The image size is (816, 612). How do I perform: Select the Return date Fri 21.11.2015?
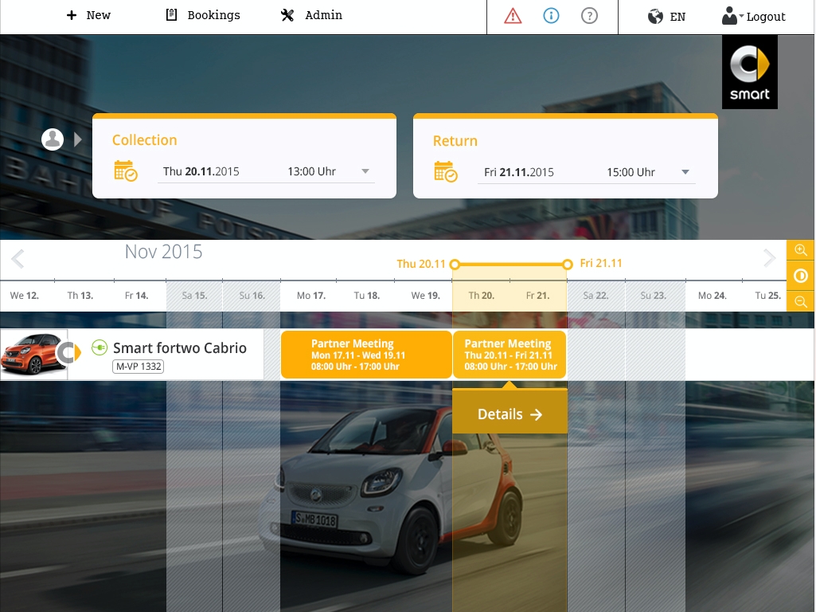coord(519,172)
